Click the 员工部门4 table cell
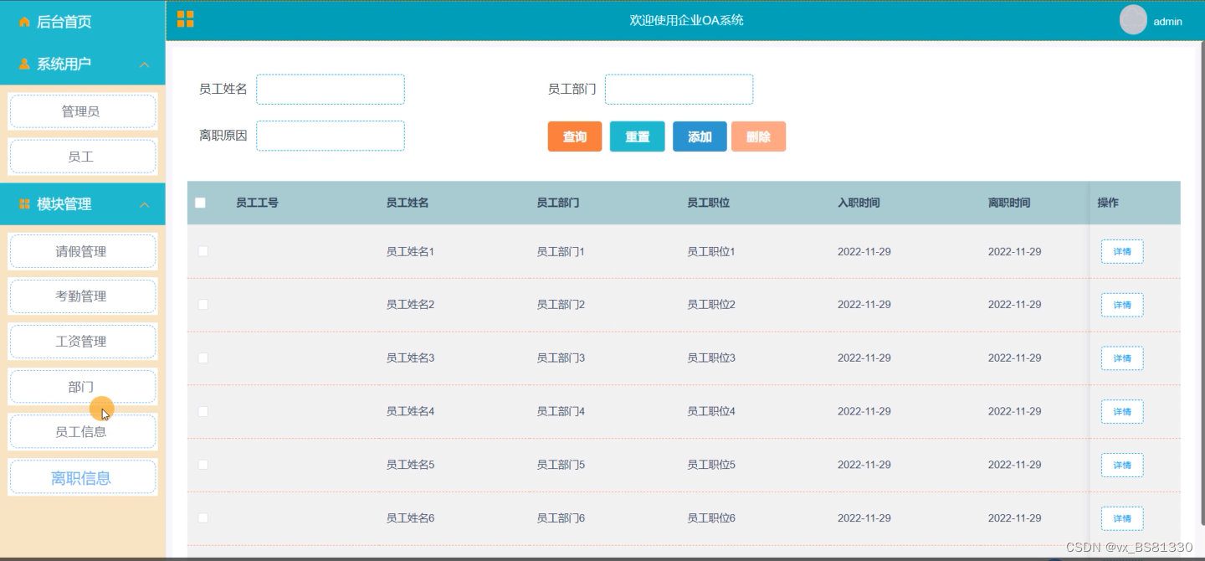The image size is (1205, 561). (561, 411)
